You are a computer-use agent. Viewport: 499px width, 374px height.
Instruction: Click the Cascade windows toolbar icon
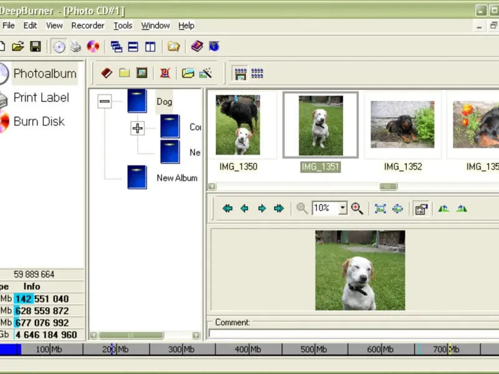(116, 47)
